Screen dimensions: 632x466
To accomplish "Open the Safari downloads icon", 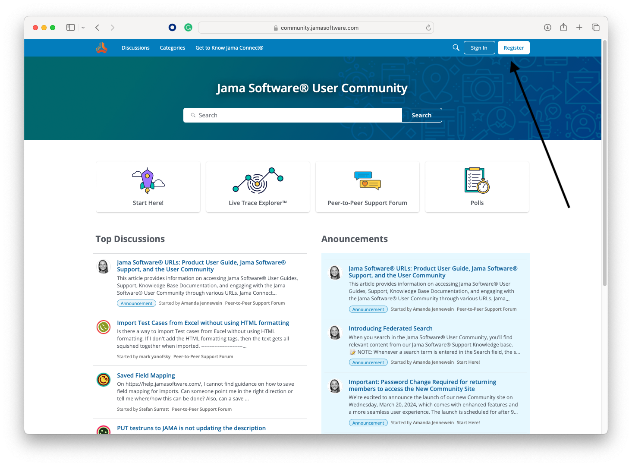I will [x=547, y=28].
